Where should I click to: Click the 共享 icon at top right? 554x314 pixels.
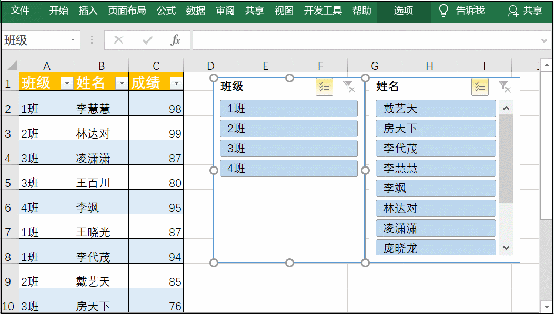point(512,11)
